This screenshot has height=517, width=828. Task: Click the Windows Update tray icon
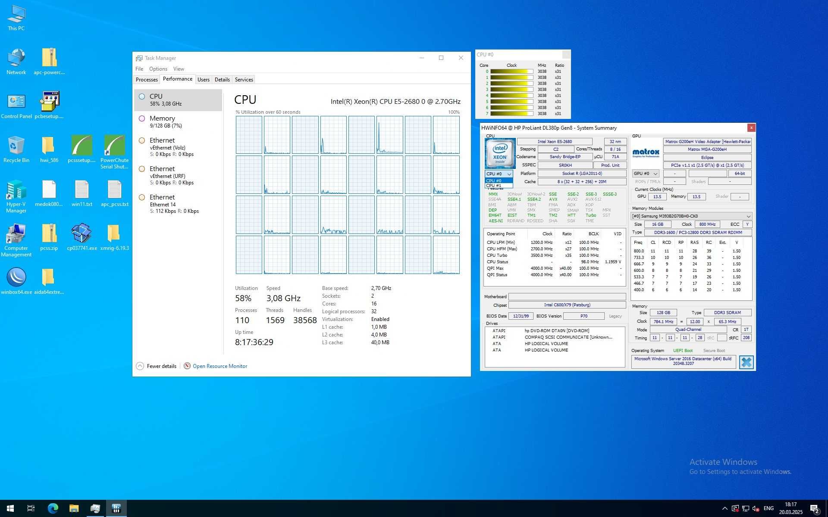coord(735,508)
